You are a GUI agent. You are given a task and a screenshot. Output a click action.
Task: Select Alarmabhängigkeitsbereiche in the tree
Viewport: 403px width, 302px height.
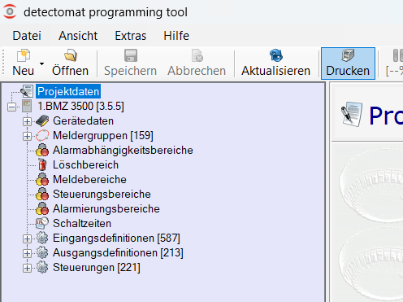(x=123, y=150)
